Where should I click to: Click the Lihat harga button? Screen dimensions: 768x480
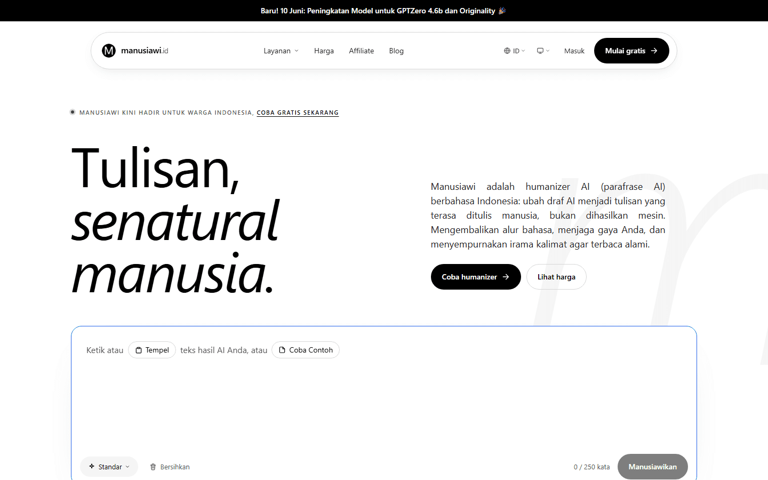pos(556,277)
